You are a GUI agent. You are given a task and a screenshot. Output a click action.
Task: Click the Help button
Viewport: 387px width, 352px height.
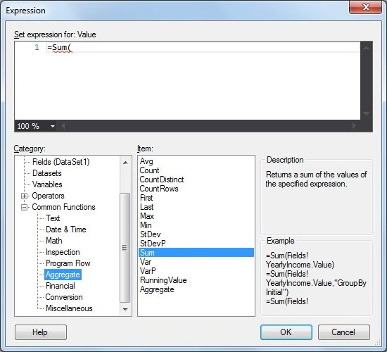coord(41,332)
